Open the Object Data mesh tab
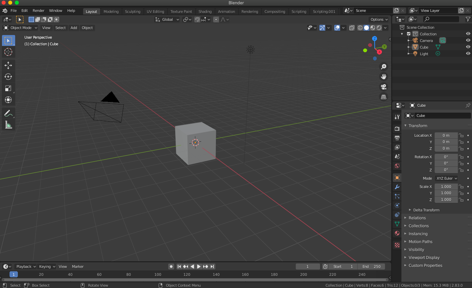Image resolution: width=472 pixels, height=288 pixels. click(397, 224)
